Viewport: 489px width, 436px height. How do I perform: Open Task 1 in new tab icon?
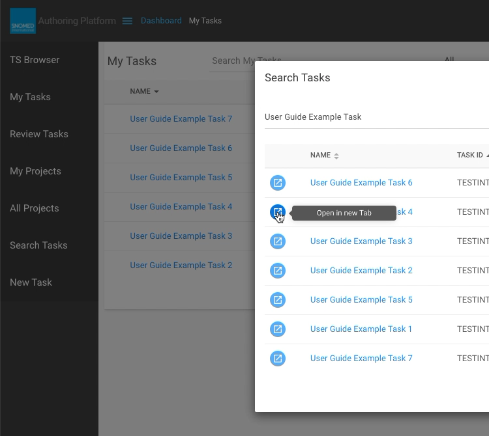coord(278,329)
